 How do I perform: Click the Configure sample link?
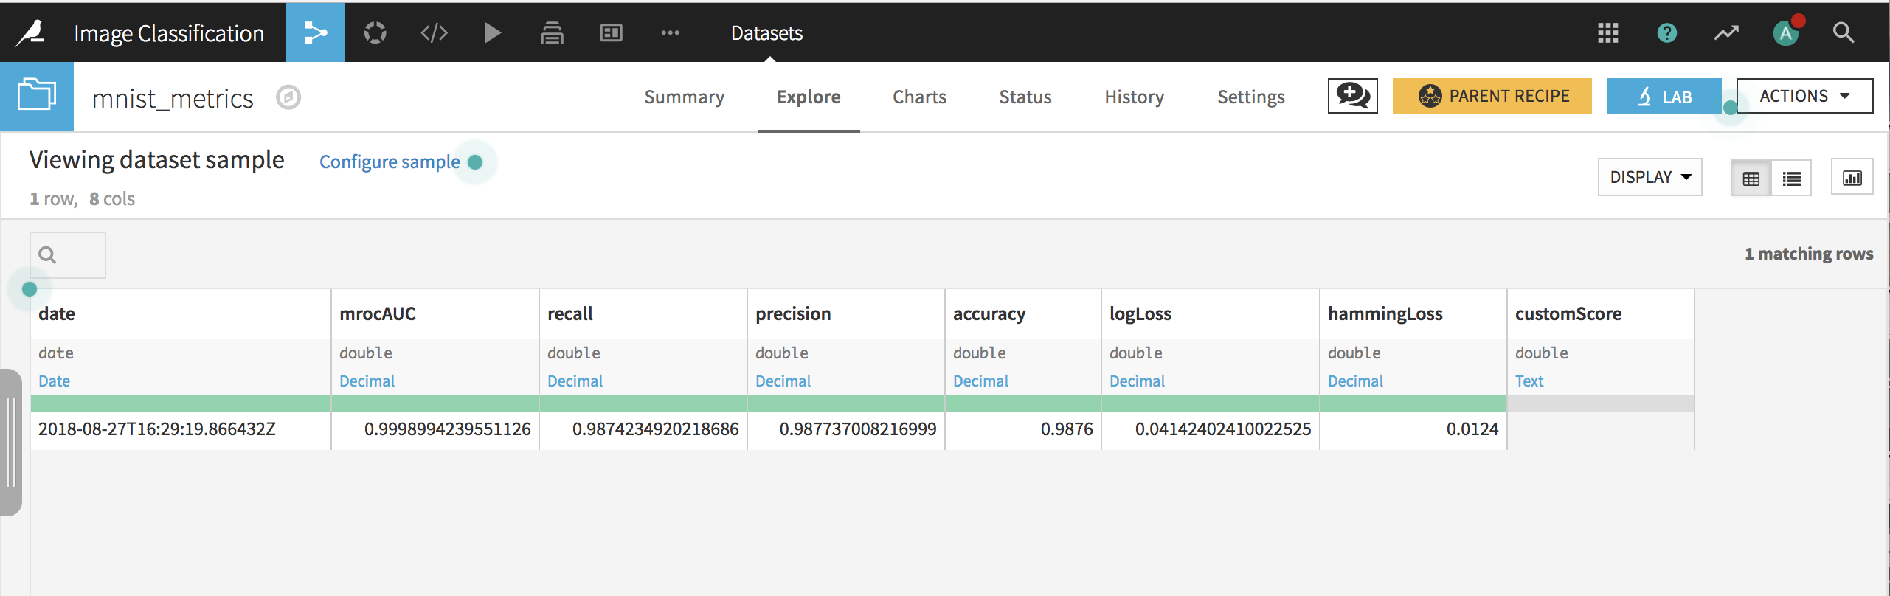[x=390, y=162]
